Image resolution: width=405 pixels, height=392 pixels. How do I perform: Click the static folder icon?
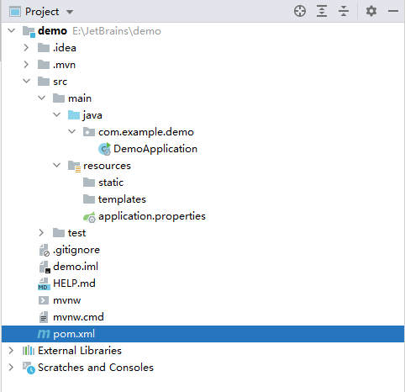pos(89,183)
